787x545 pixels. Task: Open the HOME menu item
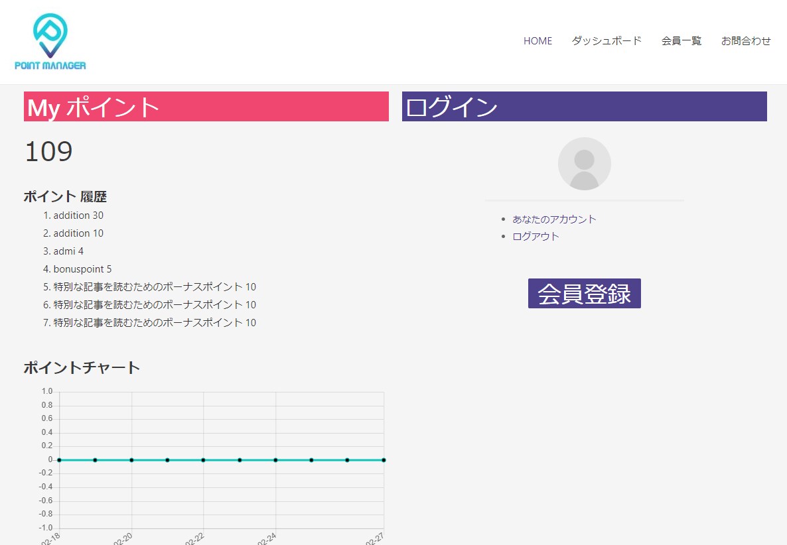(537, 41)
